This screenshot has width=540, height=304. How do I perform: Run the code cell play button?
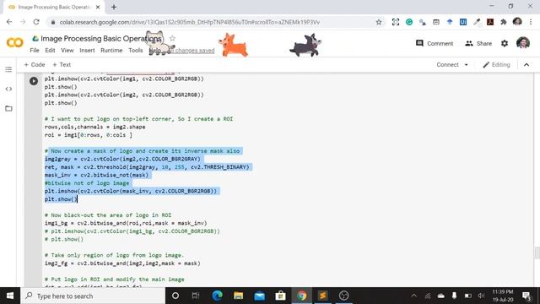click(34, 81)
